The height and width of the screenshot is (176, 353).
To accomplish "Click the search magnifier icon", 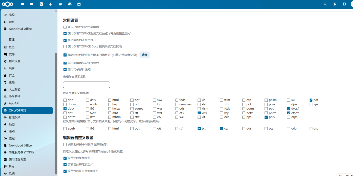I will pyautogui.click(x=325, y=4).
